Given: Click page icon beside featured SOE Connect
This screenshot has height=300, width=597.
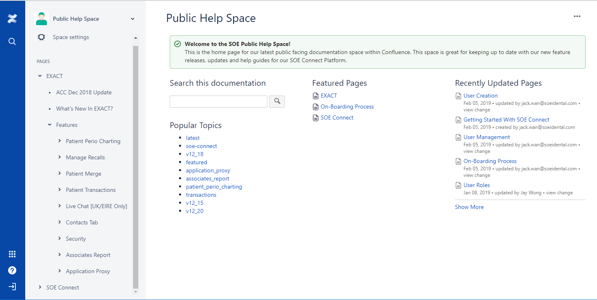Looking at the screenshot, I should coord(315,118).
